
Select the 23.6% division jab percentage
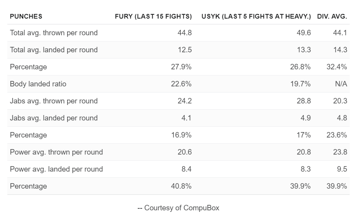click(x=337, y=135)
